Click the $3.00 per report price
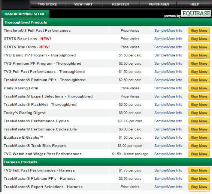Screen dimensions: 212x194 [x=130, y=146]
